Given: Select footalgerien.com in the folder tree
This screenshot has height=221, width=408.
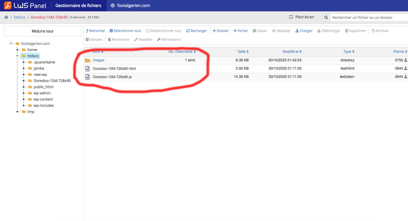Looking at the screenshot, I should pyautogui.click(x=35, y=44).
